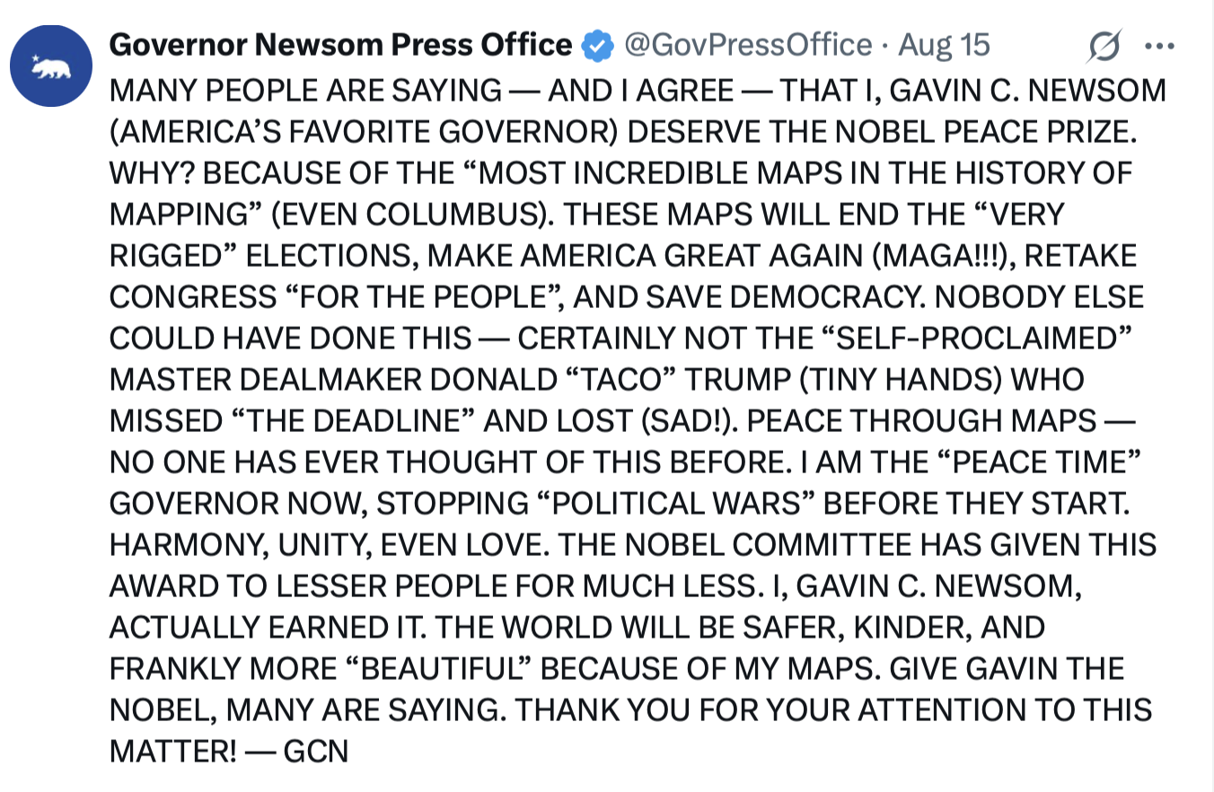Click the phrase AMERICA’S FAVORITE GOVERNOR

click(x=363, y=131)
